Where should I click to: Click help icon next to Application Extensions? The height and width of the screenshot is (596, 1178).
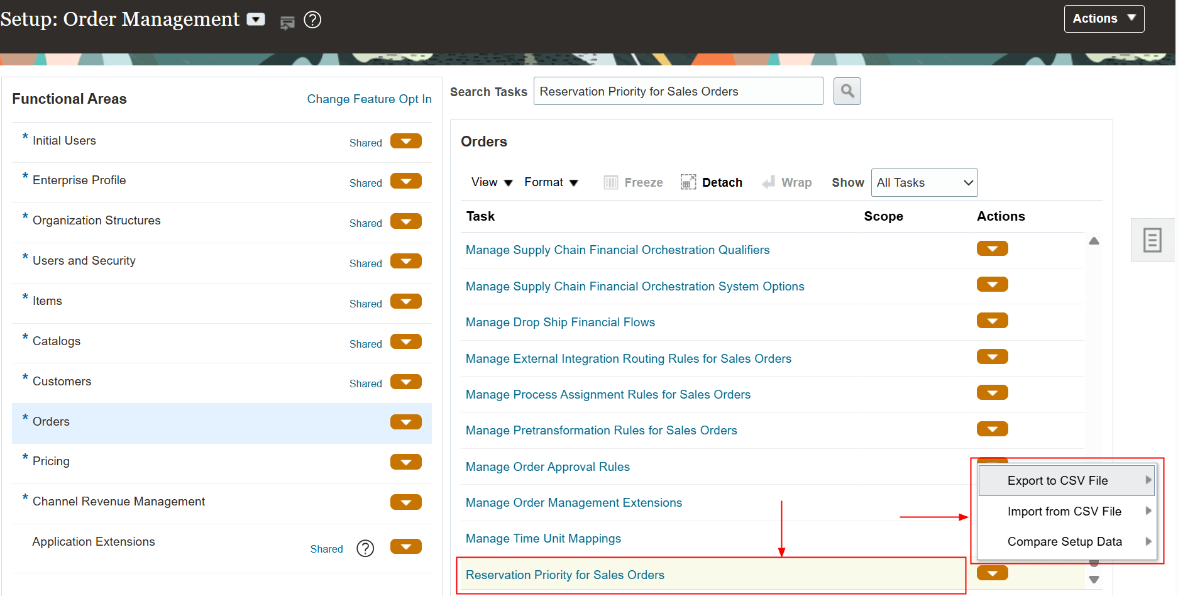pos(365,548)
